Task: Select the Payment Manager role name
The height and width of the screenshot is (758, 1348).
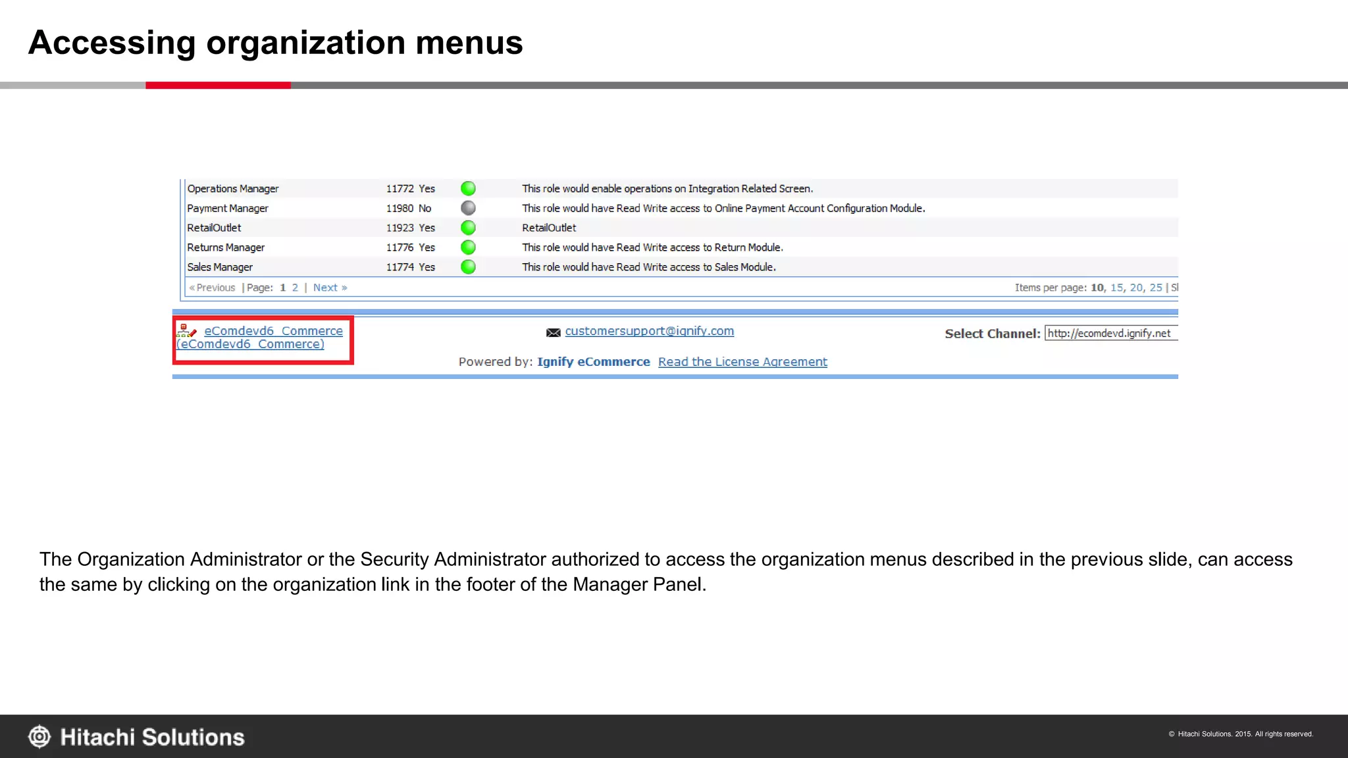Action: tap(228, 209)
